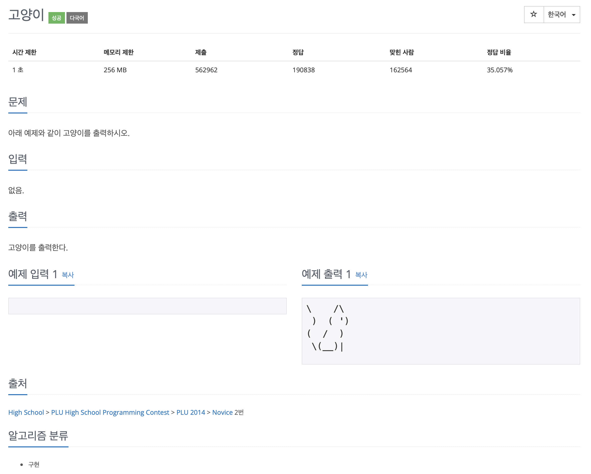This screenshot has width=591, height=474.
Task: Click the 예제 출력 1 heading
Action: [x=326, y=274]
